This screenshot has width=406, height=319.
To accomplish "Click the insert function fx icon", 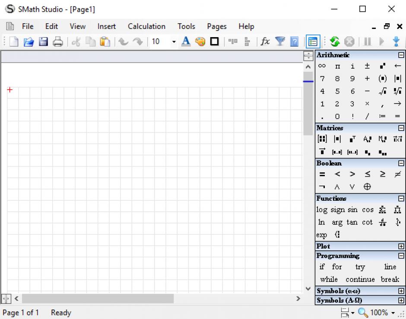I will point(265,42).
